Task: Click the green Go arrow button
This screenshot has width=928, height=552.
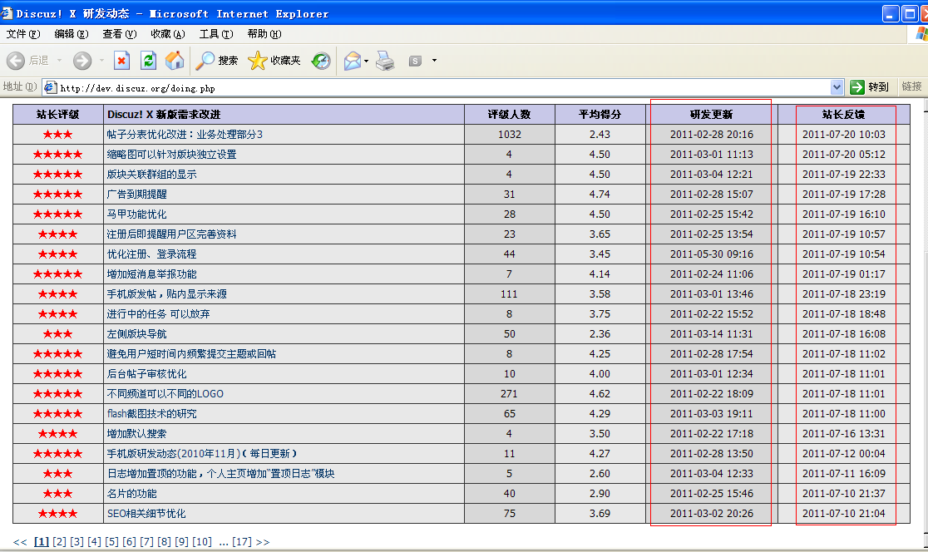Action: [x=857, y=87]
